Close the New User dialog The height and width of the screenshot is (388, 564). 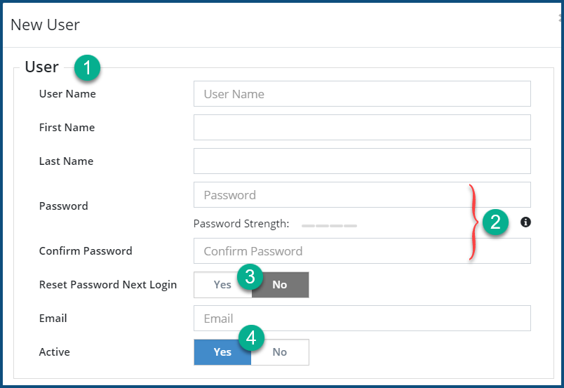(x=560, y=20)
